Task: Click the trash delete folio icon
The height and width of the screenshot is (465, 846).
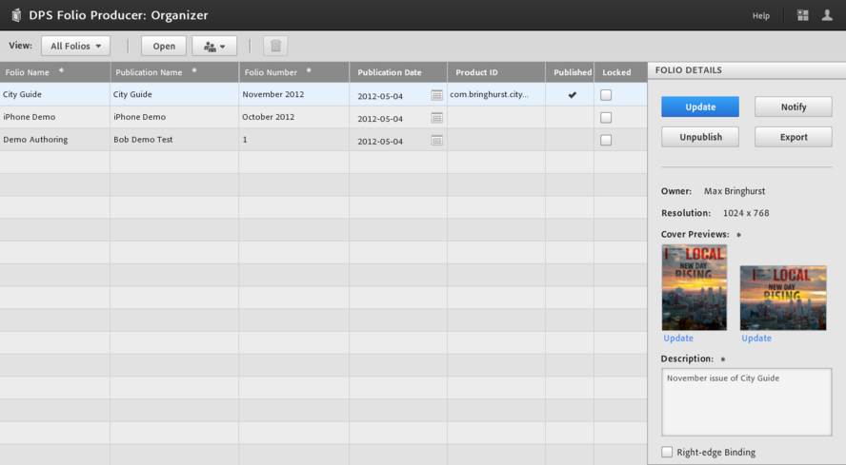Action: coord(275,46)
